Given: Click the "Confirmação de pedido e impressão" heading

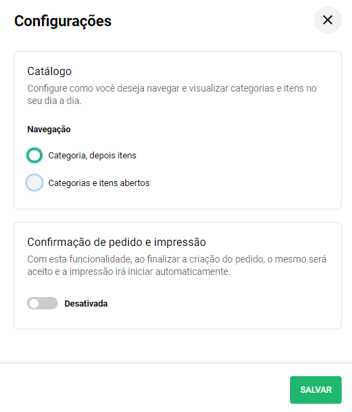Looking at the screenshot, I should (x=116, y=242).
